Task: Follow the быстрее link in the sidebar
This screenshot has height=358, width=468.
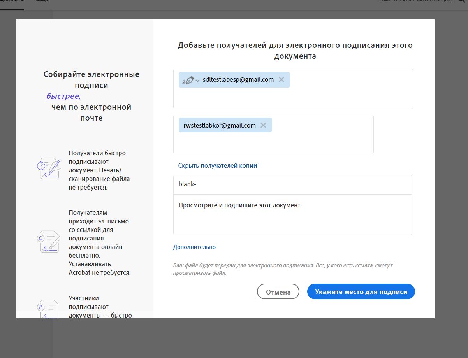Action: (x=63, y=96)
